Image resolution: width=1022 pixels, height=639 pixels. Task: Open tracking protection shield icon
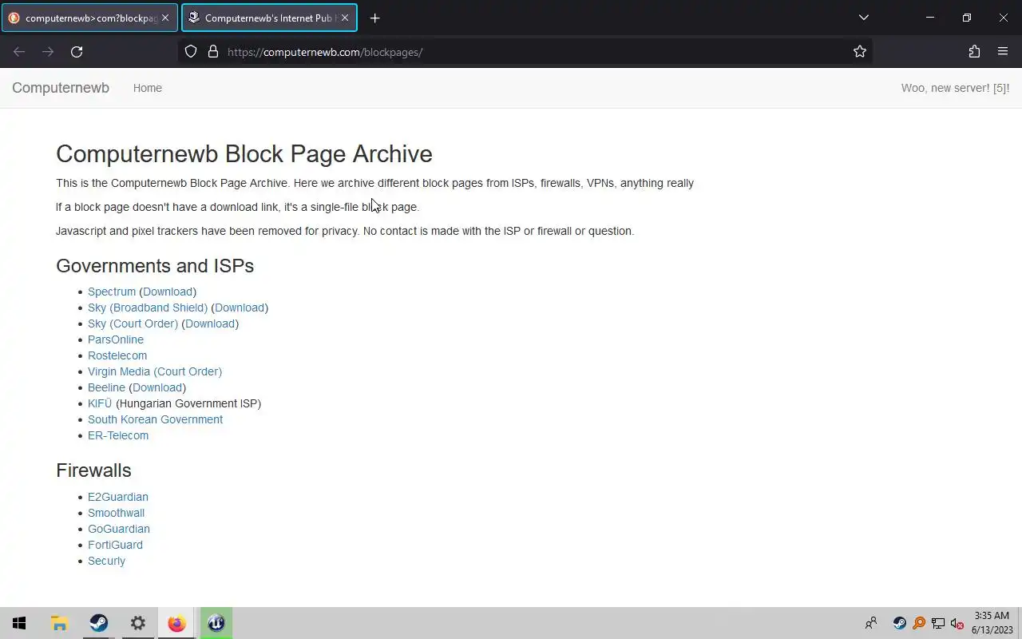click(x=191, y=52)
